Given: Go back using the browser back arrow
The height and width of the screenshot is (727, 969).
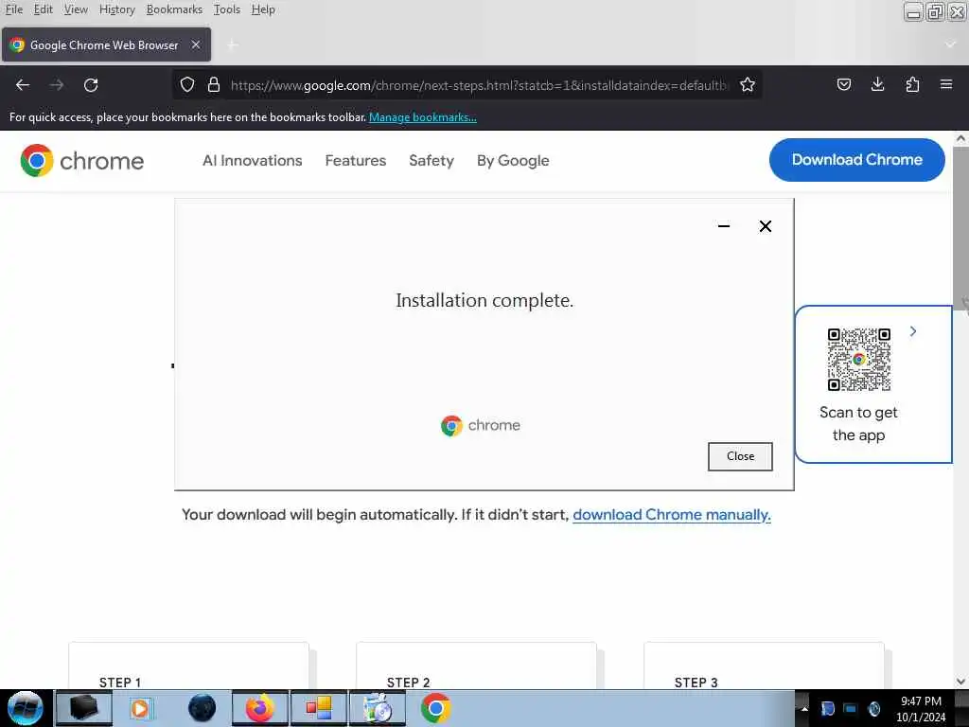Looking at the screenshot, I should tap(23, 84).
